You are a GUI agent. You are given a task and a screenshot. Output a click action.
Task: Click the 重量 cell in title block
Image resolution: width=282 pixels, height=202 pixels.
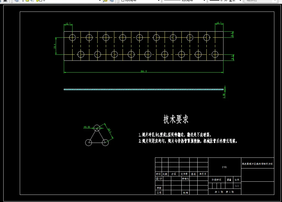[229, 180]
